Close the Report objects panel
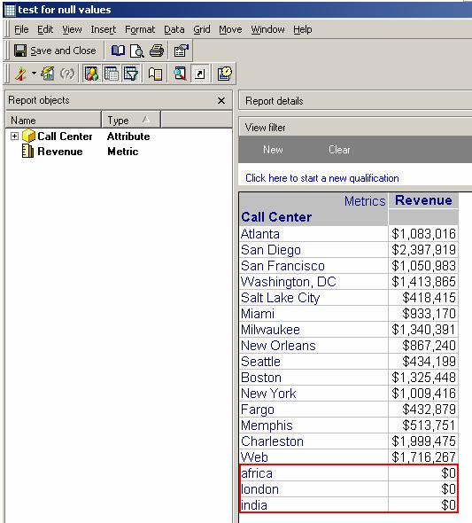Image resolution: width=472 pixels, height=523 pixels. point(221,100)
